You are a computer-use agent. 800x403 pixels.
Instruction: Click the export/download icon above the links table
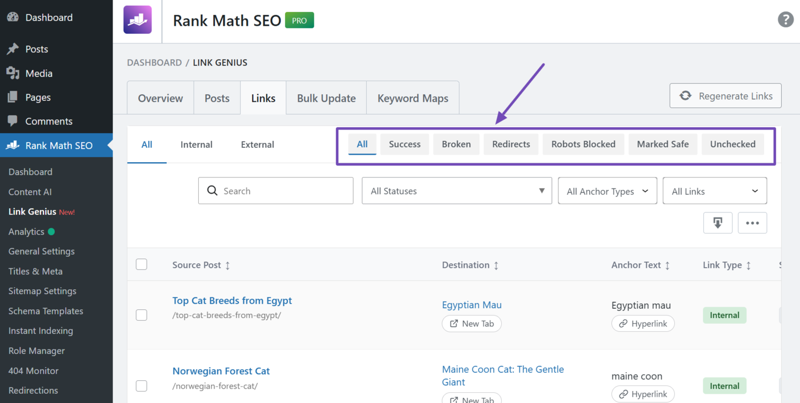tap(718, 223)
